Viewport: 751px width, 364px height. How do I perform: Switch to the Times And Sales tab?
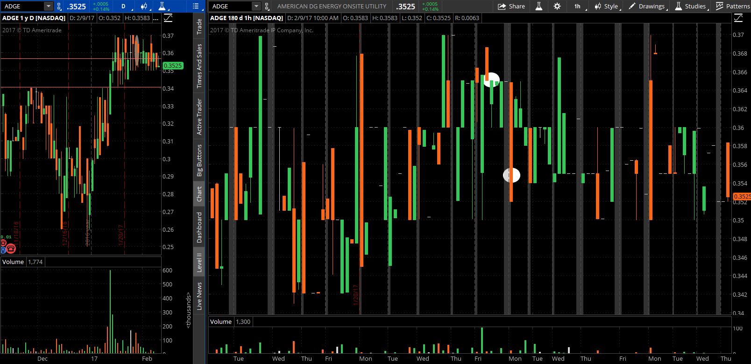[199, 66]
